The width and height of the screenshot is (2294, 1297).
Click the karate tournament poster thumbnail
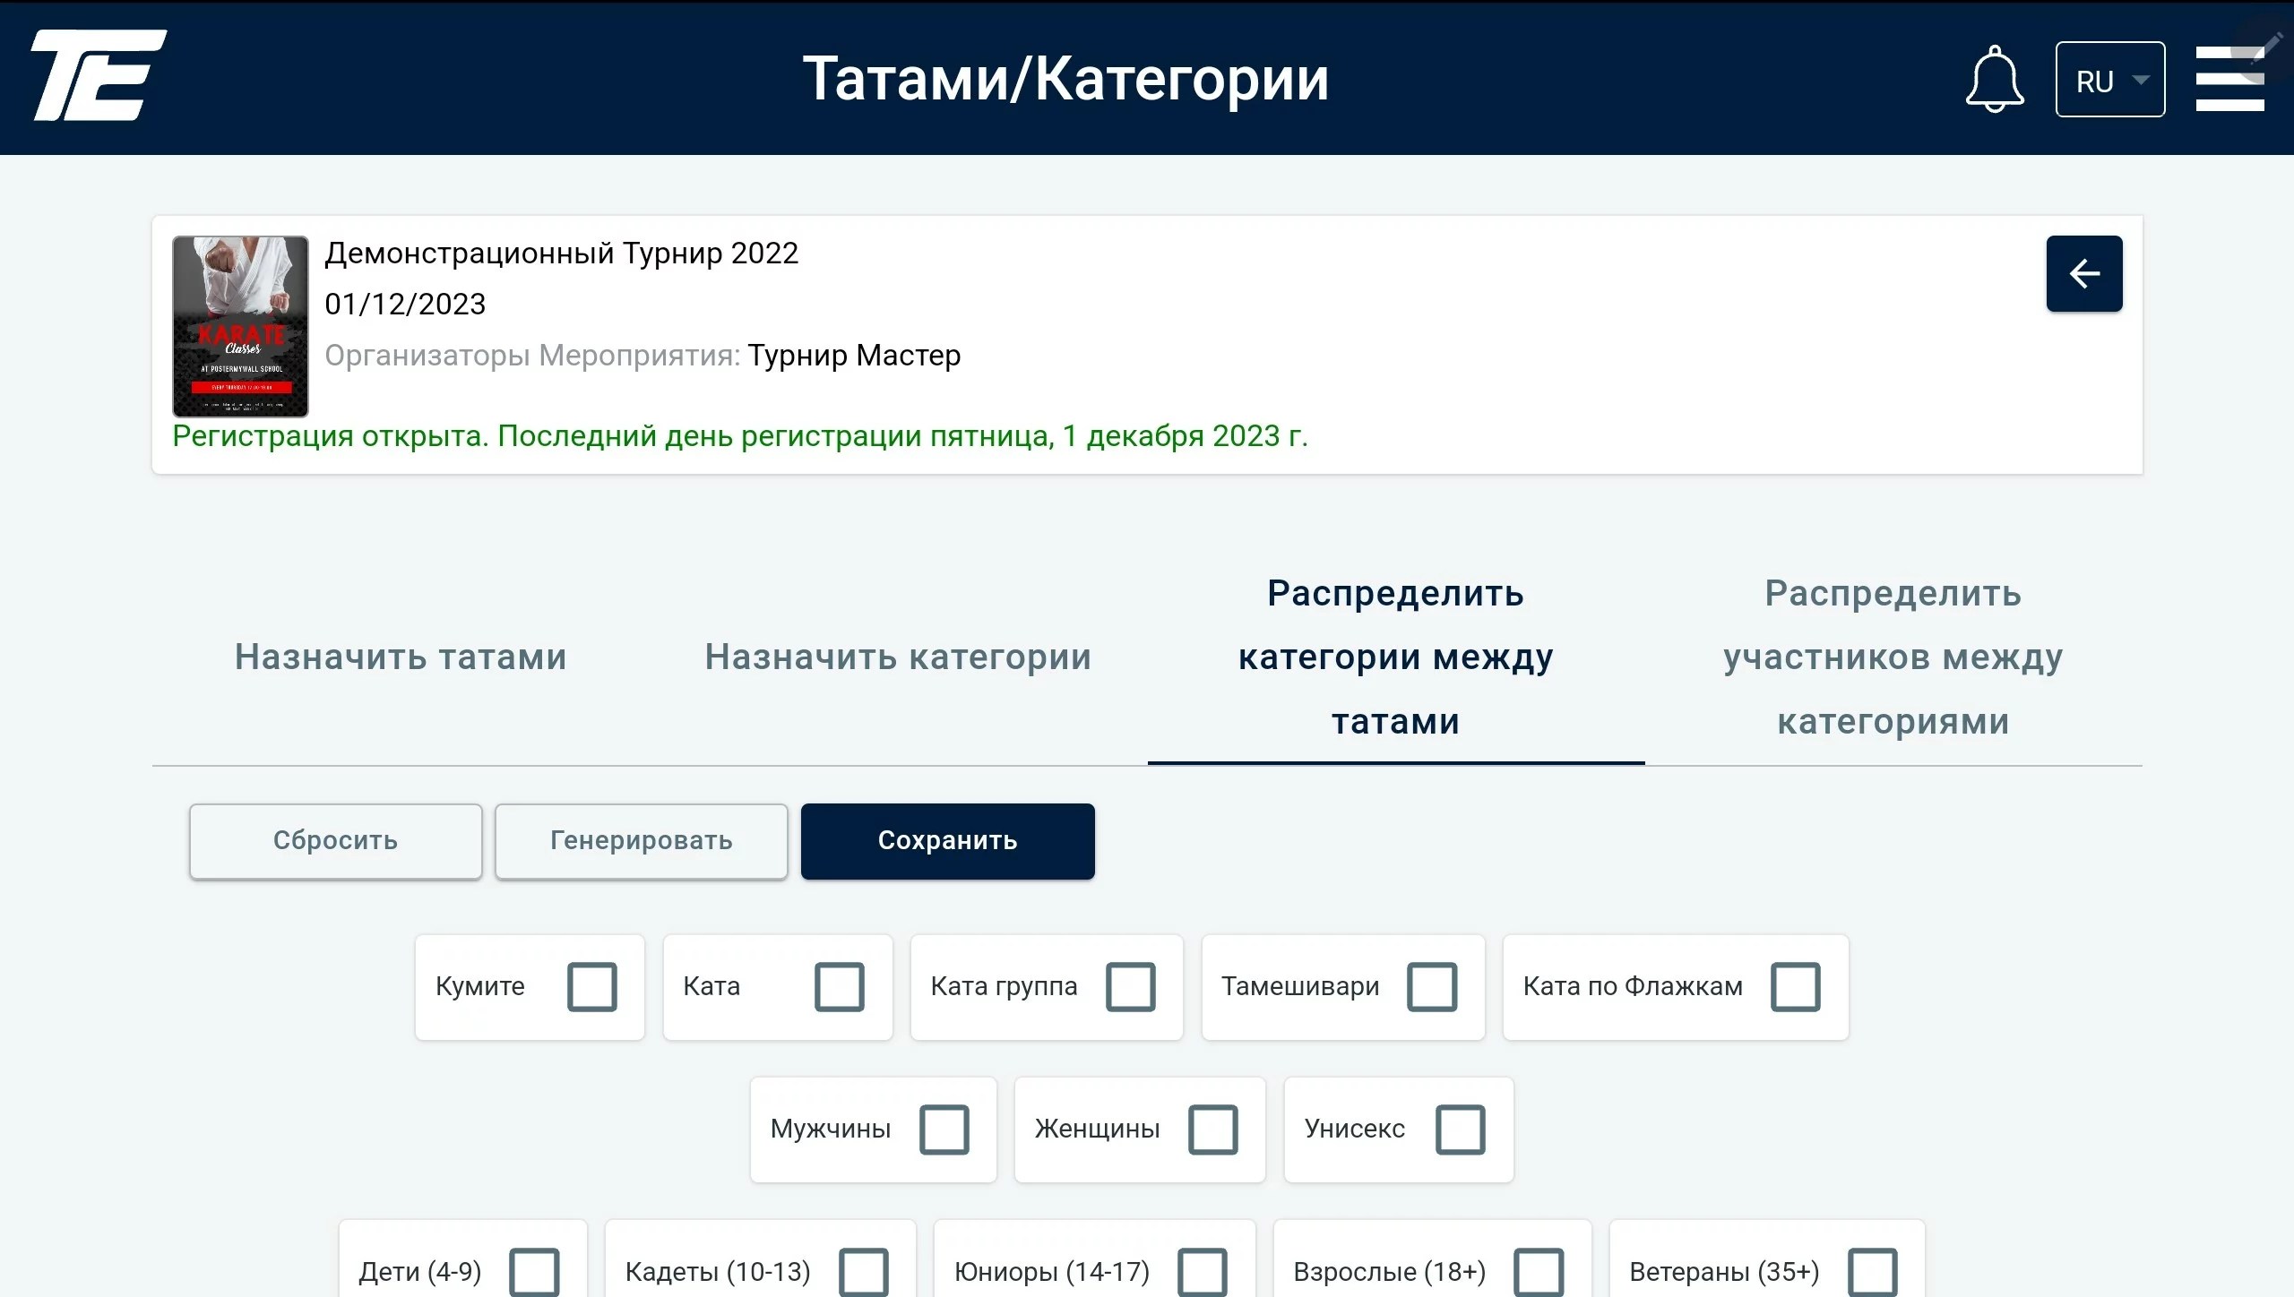pyautogui.click(x=240, y=326)
